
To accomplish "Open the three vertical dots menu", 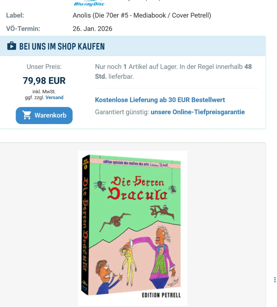I will [275, 280].
